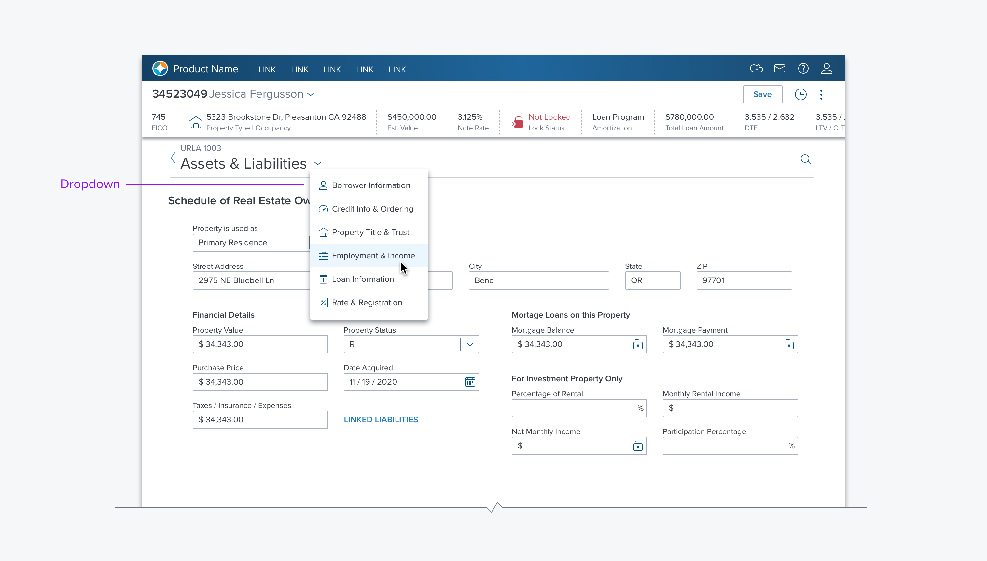Open the Property Status dropdown arrow
Screen dimensions: 987x561
click(470, 344)
